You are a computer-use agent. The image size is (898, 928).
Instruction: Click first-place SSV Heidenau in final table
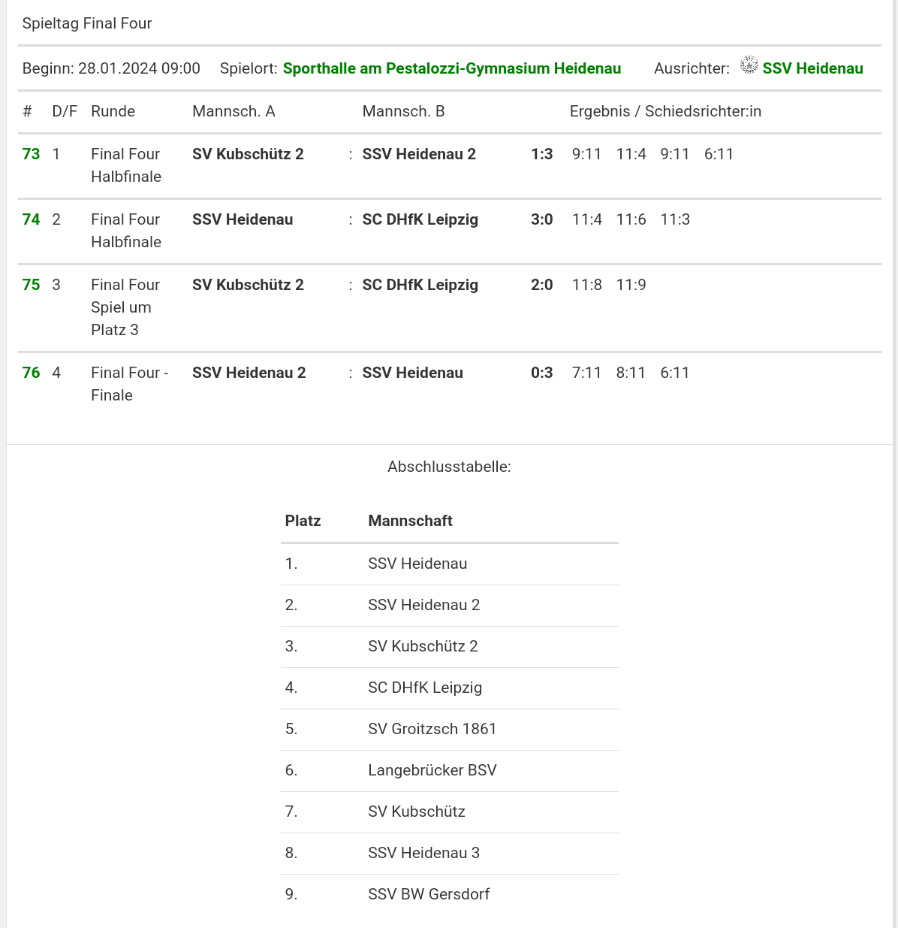[x=417, y=564]
